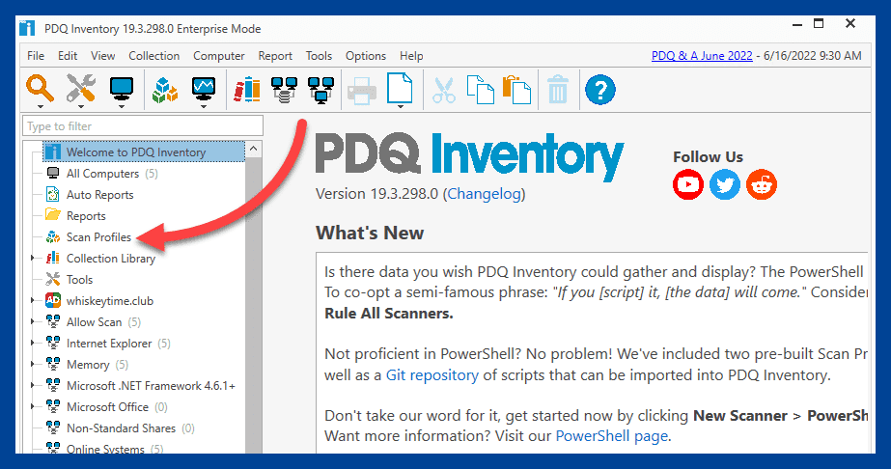The height and width of the screenshot is (469, 891).
Task: Open the dropdown arrow under the blank page icon
Action: (x=400, y=106)
